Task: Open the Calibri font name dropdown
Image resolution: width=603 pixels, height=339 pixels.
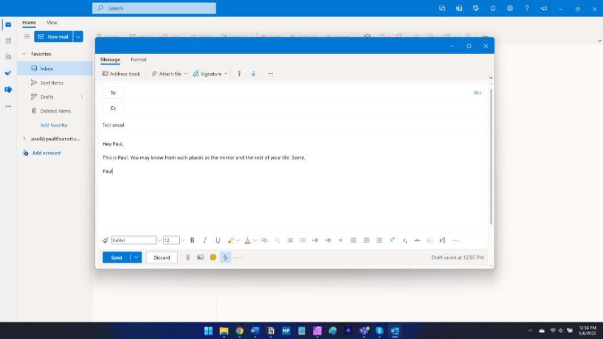Action: point(159,241)
